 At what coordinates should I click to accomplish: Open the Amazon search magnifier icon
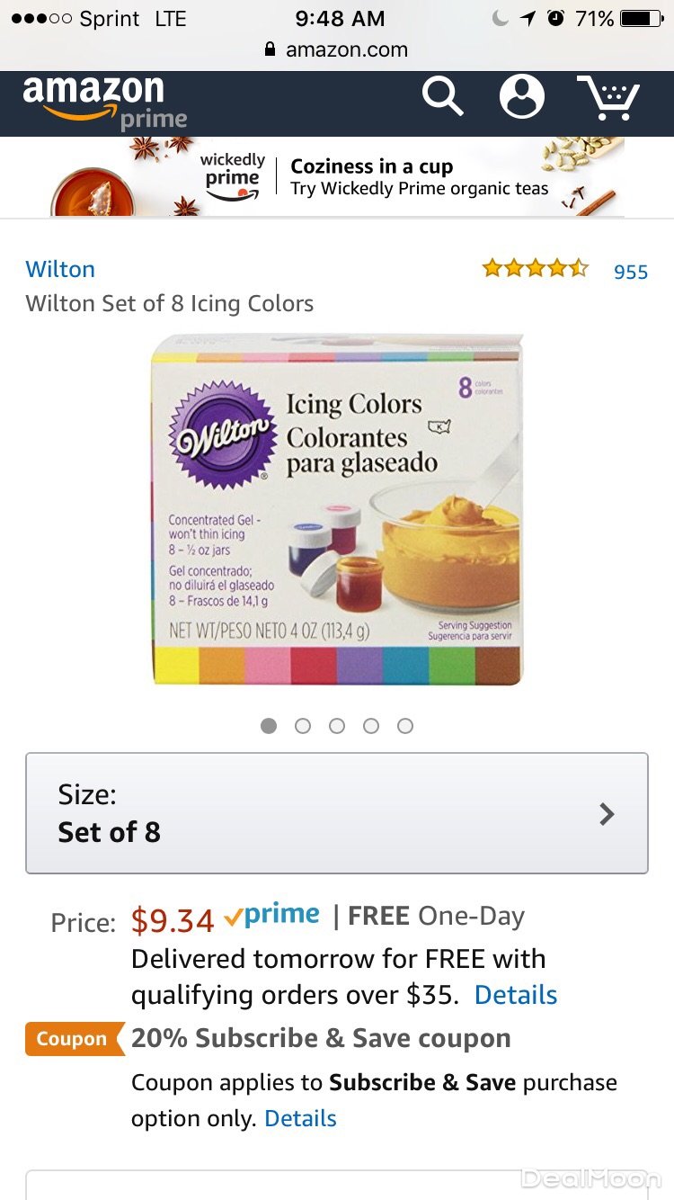coord(442,95)
